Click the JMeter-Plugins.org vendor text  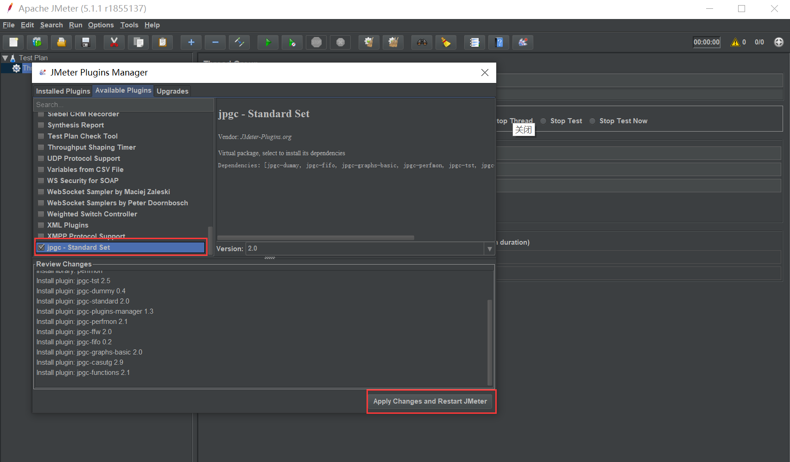[x=266, y=137]
